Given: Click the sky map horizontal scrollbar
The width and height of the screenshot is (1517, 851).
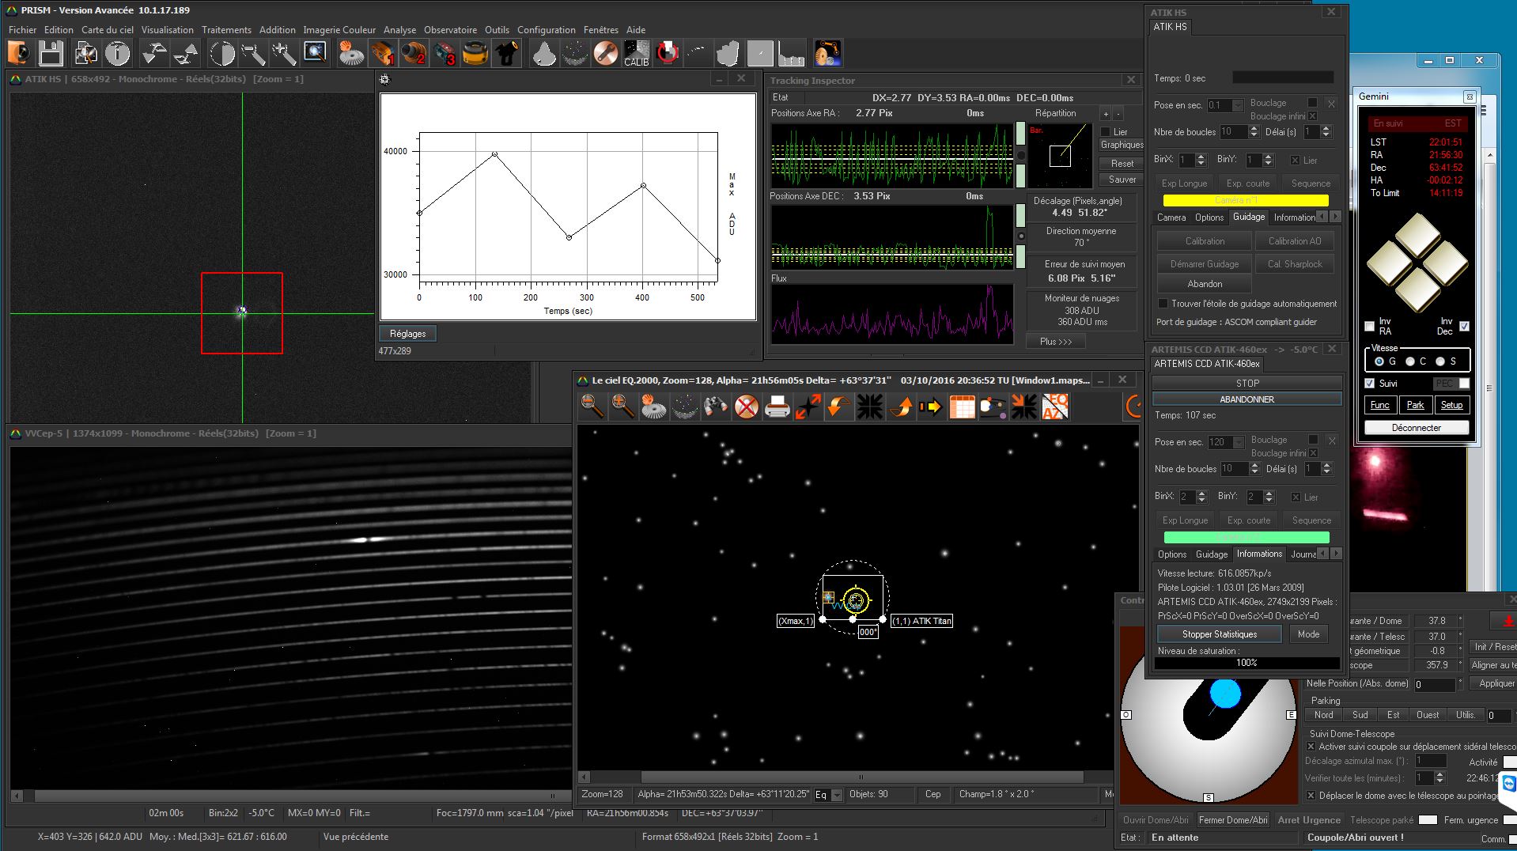Looking at the screenshot, I should pyautogui.click(x=861, y=777).
